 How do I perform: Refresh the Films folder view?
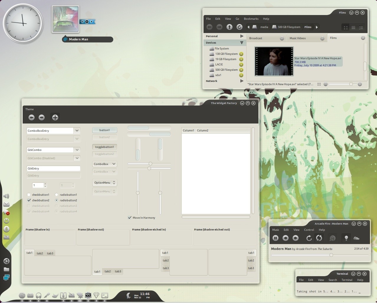(240, 27)
